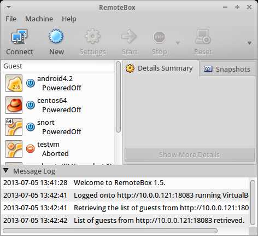
Task: Minimize the RemoteBox window
Action: [x=225, y=7]
